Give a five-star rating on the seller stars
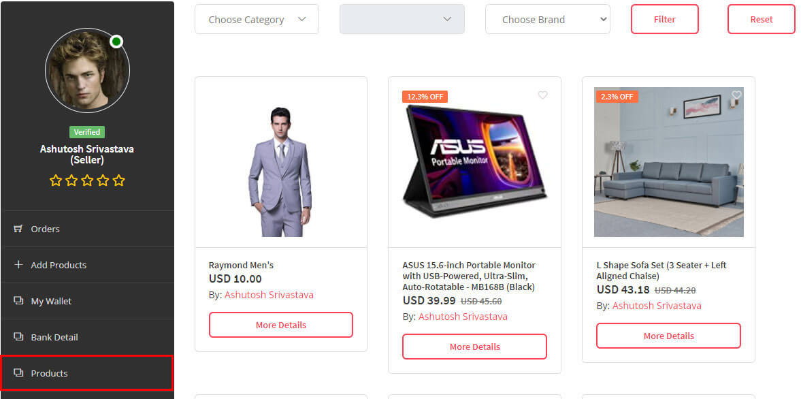This screenshot has height=399, width=801. pos(118,180)
